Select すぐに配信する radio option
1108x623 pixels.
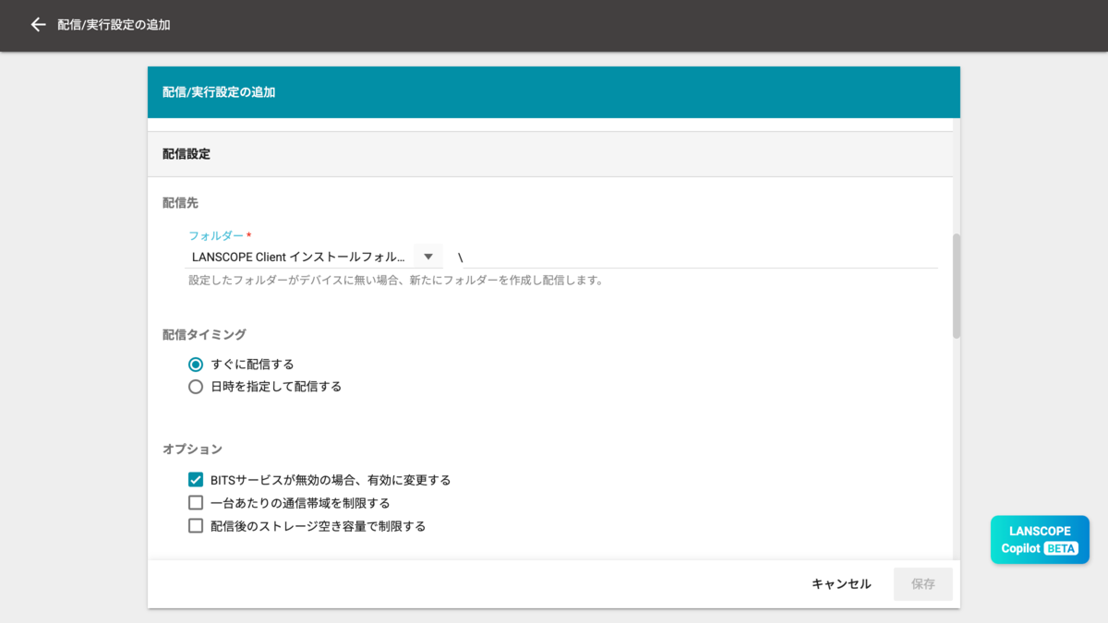tap(196, 365)
